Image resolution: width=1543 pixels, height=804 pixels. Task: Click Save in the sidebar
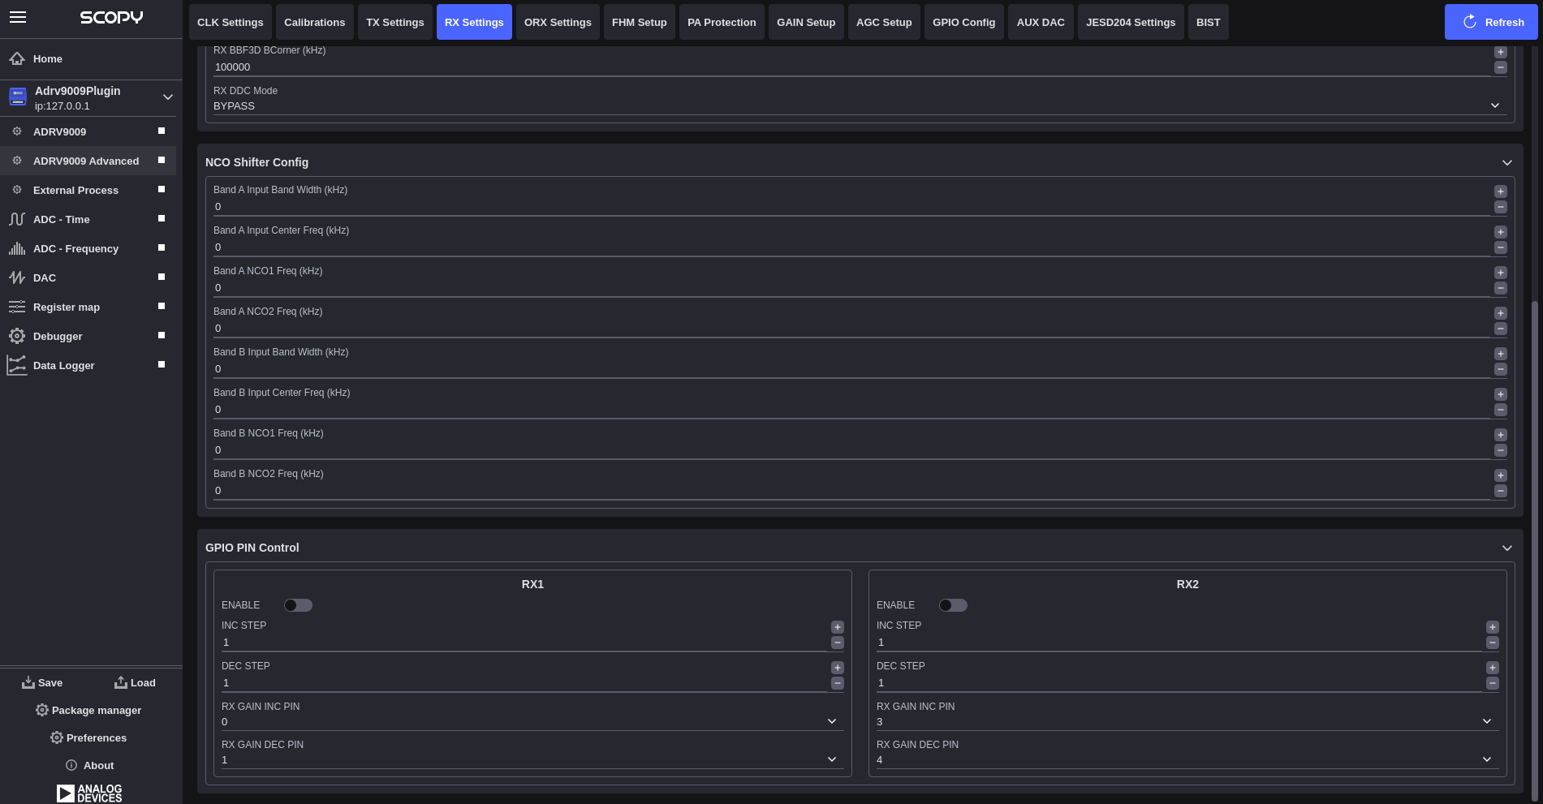[42, 682]
